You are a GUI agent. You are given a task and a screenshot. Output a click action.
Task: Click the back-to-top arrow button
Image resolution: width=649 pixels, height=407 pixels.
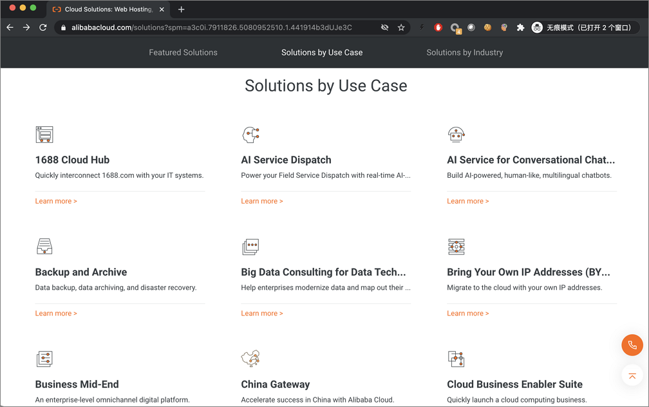tap(632, 375)
